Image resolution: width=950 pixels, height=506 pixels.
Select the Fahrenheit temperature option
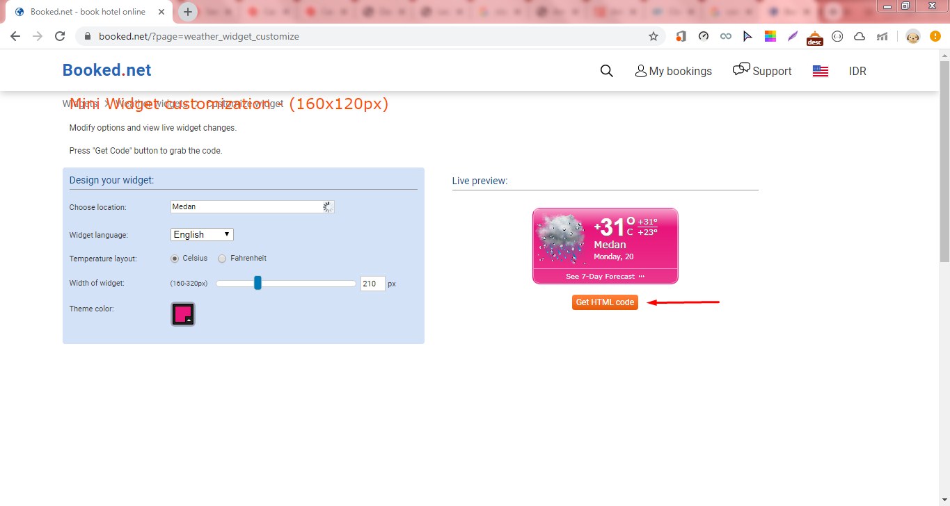point(242,258)
